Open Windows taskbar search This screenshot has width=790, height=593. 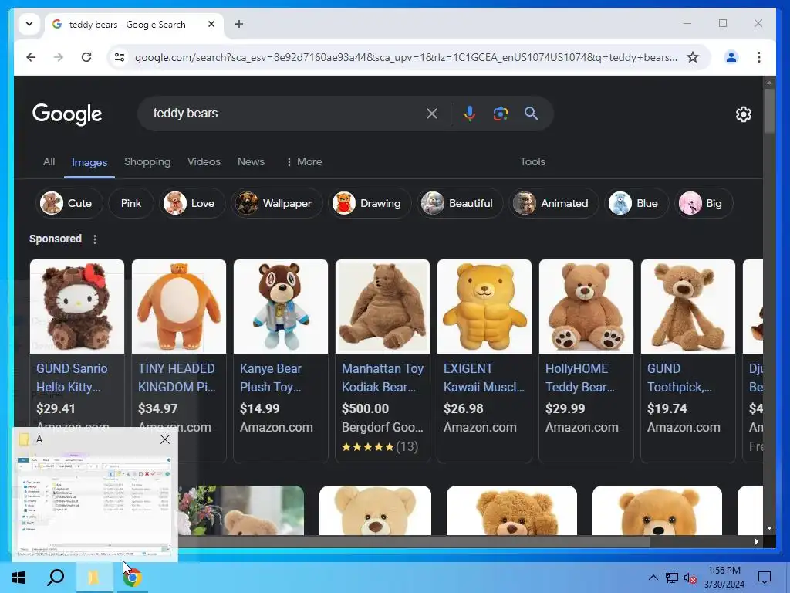click(56, 578)
